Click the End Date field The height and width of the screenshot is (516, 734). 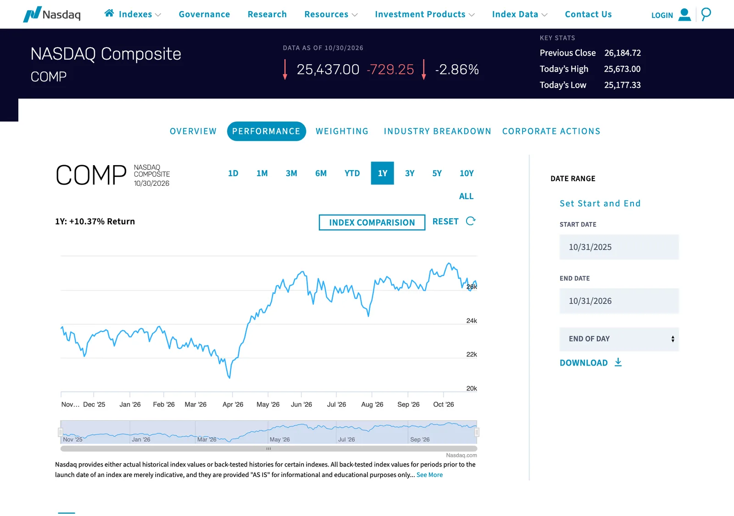pyautogui.click(x=619, y=301)
